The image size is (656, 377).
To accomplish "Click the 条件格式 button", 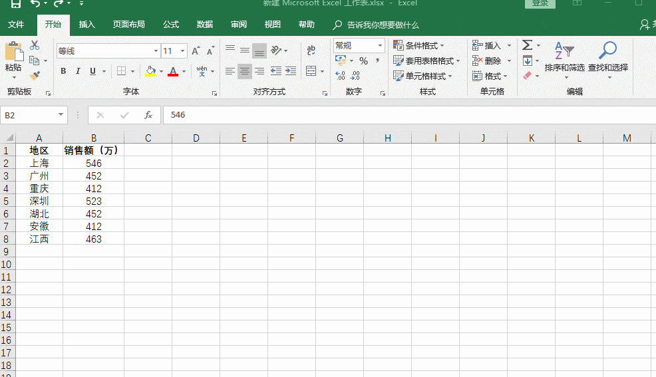I will coord(418,45).
